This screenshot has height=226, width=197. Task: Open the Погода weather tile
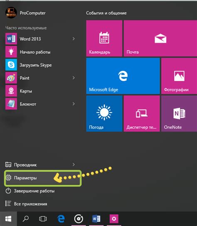point(104,113)
